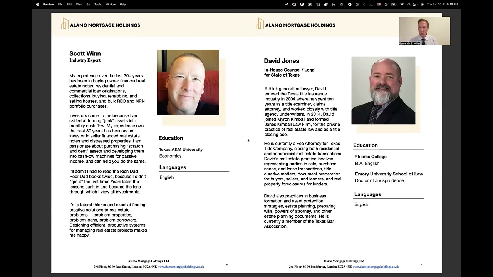Open Spotlight search magnifier
This screenshot has height=277, width=493.
(409, 4)
